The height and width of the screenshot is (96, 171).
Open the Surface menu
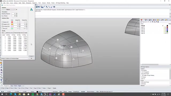(15, 3)
